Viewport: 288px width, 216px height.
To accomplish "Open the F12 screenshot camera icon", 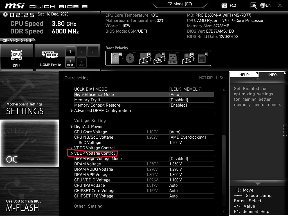I will (224, 5).
